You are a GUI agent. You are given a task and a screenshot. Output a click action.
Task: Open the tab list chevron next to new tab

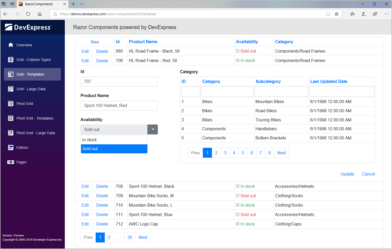[82, 4]
